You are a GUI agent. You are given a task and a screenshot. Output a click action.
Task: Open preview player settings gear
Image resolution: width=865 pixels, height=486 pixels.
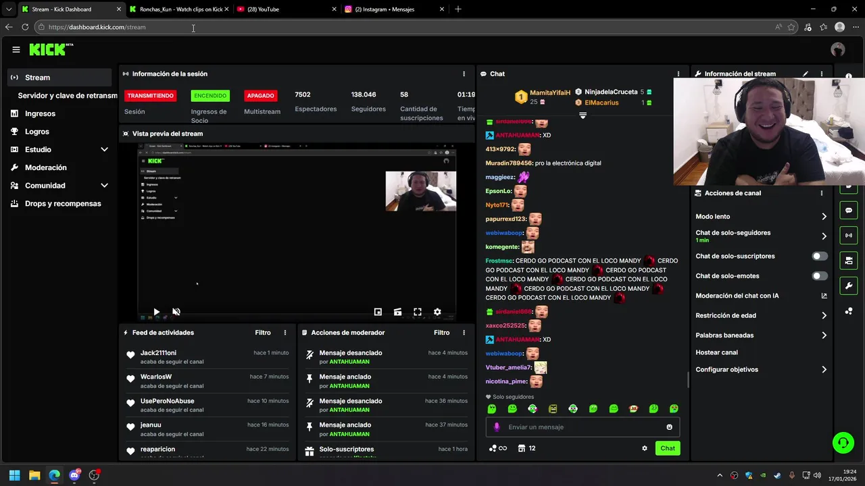437,312
